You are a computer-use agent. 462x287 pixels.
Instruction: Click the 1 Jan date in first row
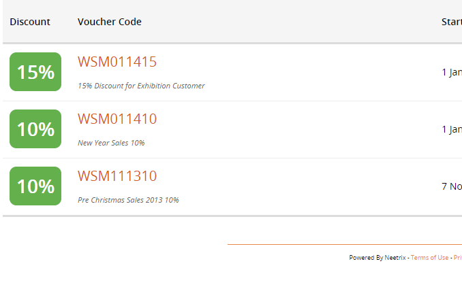click(x=452, y=72)
